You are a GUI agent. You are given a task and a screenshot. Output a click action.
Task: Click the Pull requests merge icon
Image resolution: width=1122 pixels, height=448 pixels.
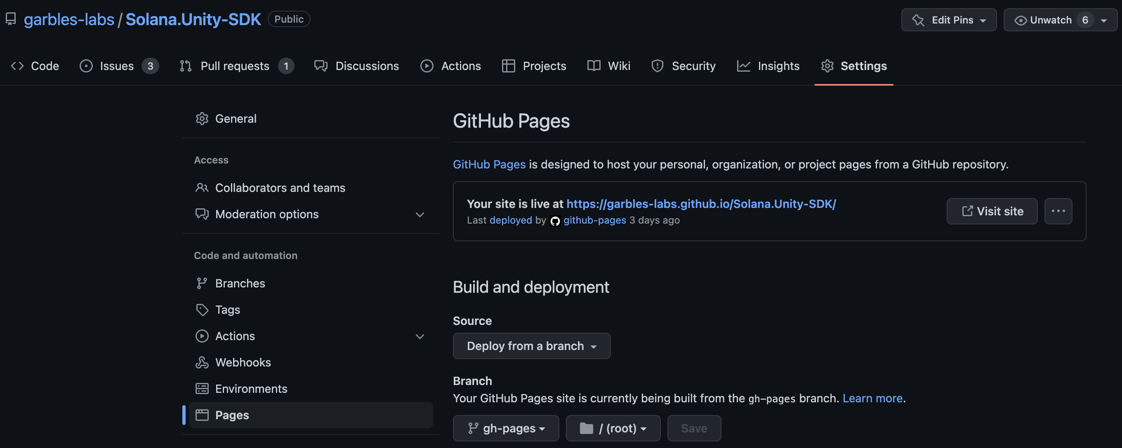(x=186, y=66)
